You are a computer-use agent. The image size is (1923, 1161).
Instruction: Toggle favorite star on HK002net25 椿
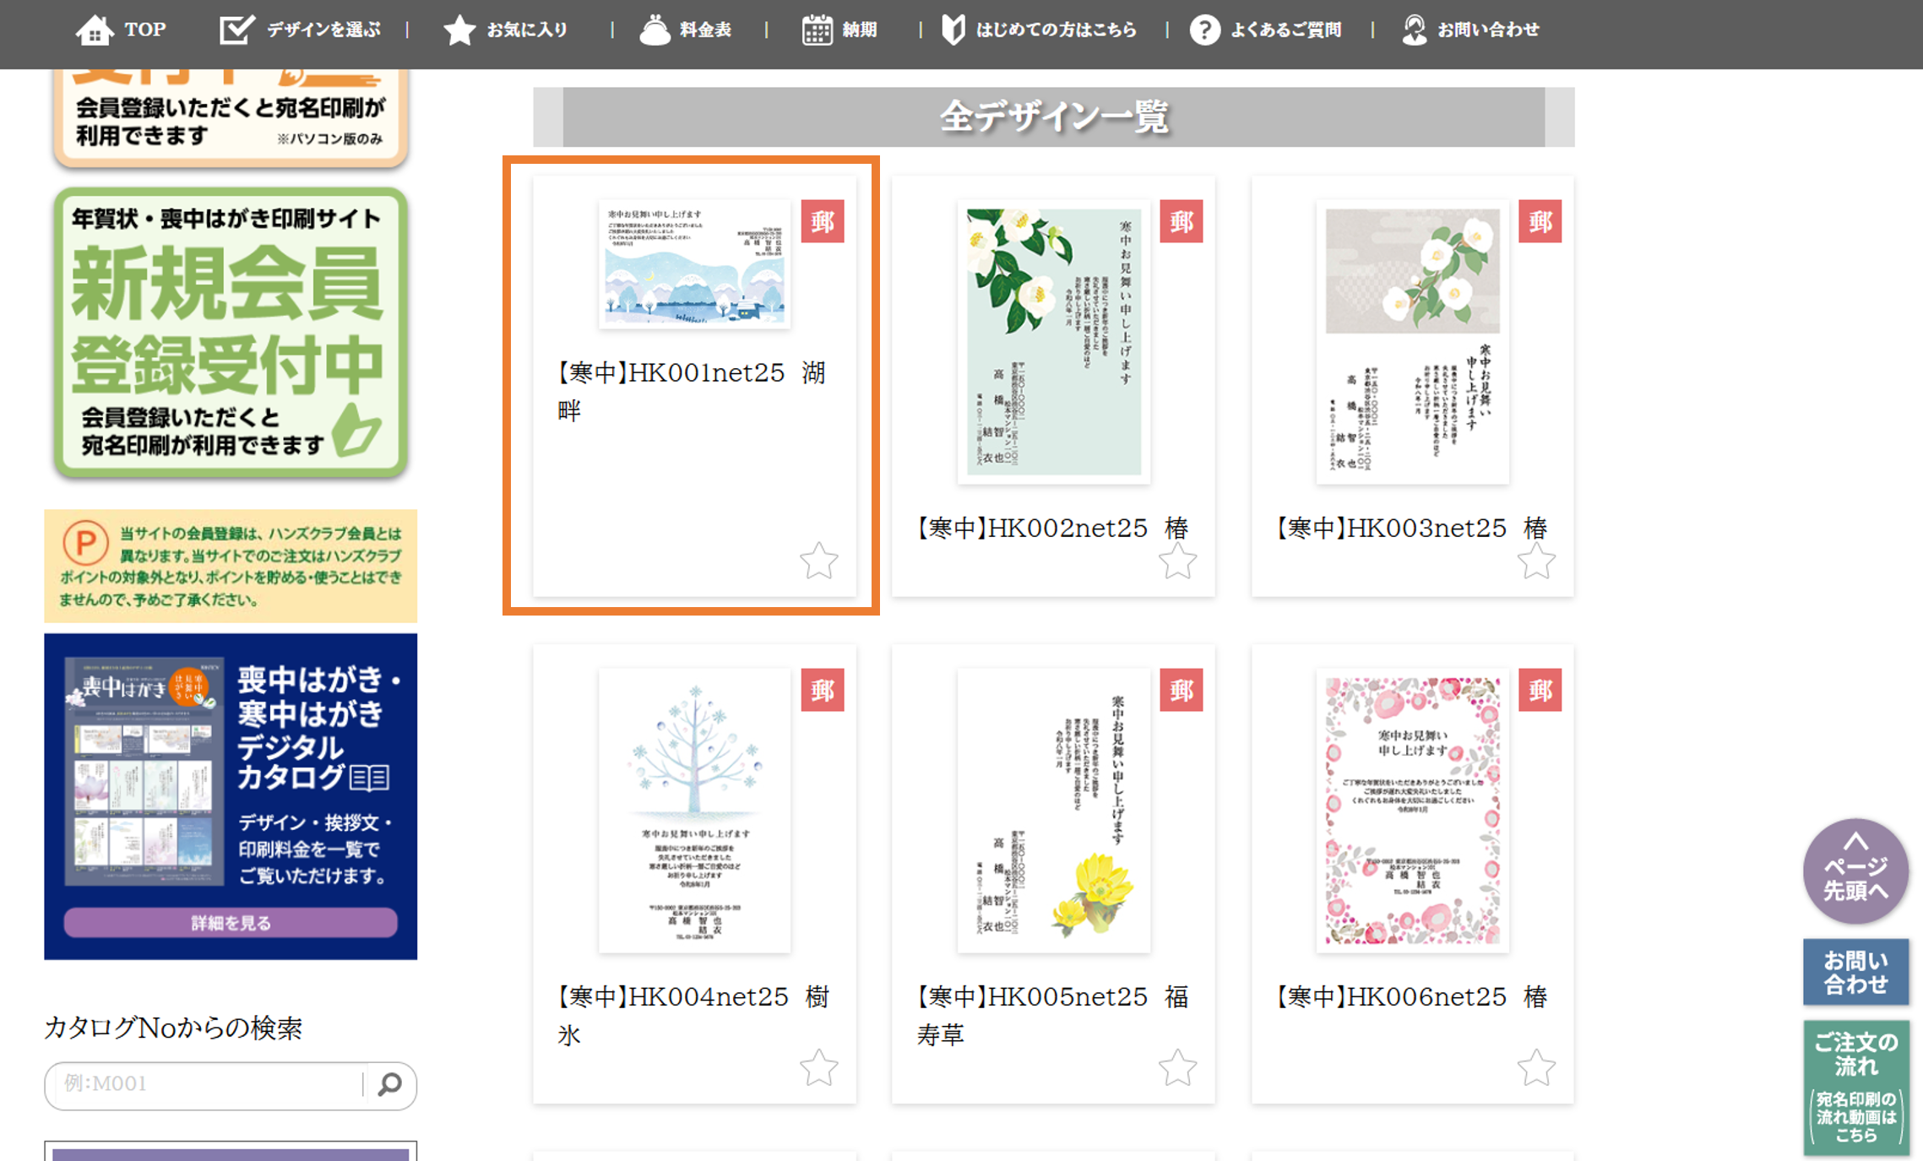[1177, 561]
